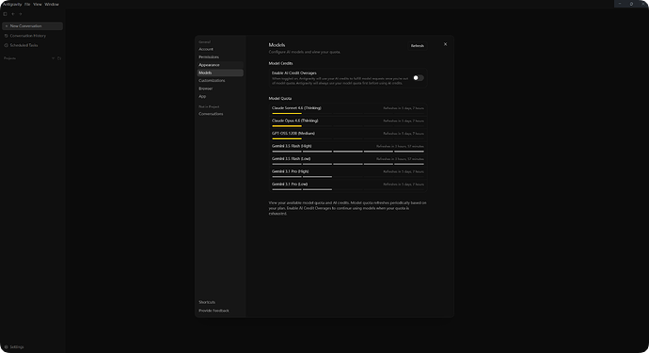The image size is (649, 353).
Task: Click the "Models" page title
Action: pos(277,45)
